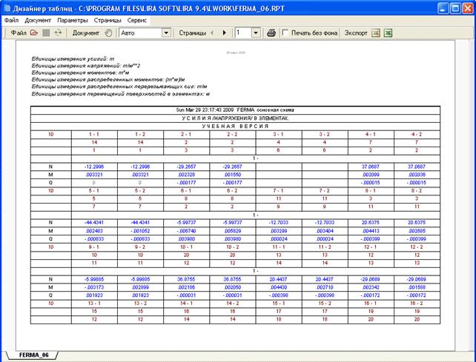Click 'УЧЕБНАЯ ВЕРСИЯ' table row
Screen dimensions: 476x362
(x=235, y=126)
